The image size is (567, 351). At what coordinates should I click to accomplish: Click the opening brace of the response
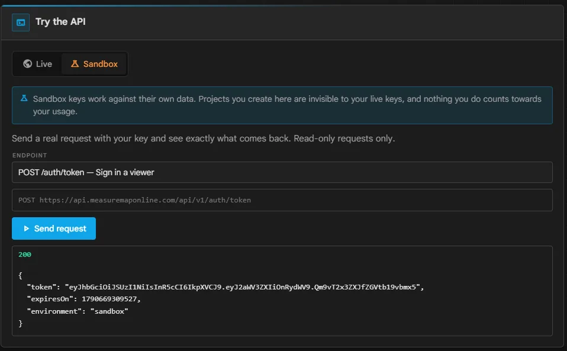tap(20, 275)
